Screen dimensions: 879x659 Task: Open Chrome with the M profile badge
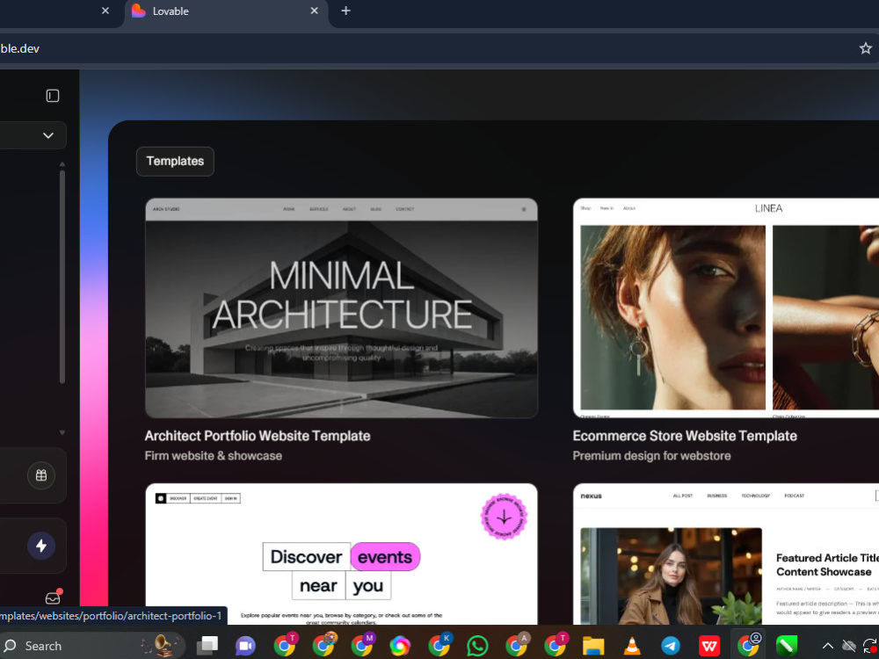click(x=362, y=646)
